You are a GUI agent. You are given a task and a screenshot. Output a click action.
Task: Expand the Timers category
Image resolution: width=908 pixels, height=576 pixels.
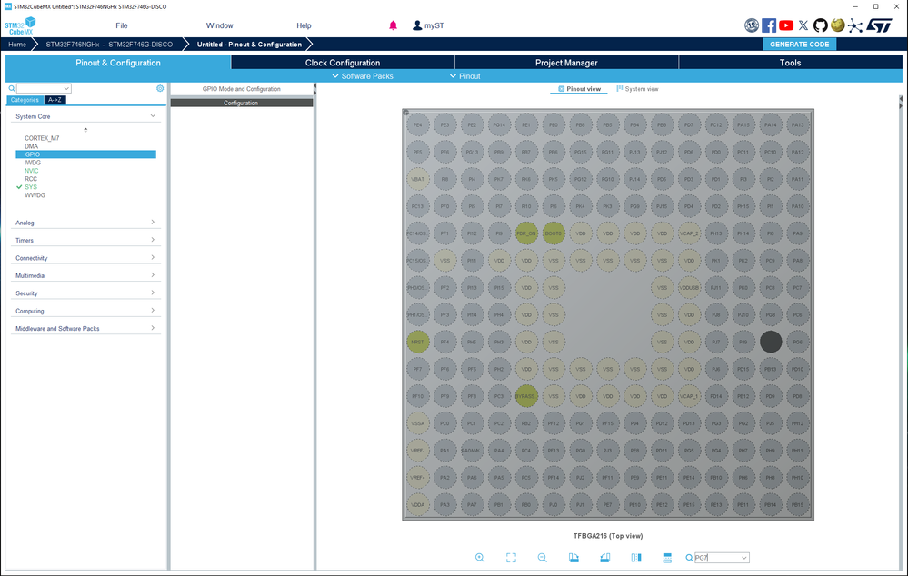pyautogui.click(x=153, y=240)
